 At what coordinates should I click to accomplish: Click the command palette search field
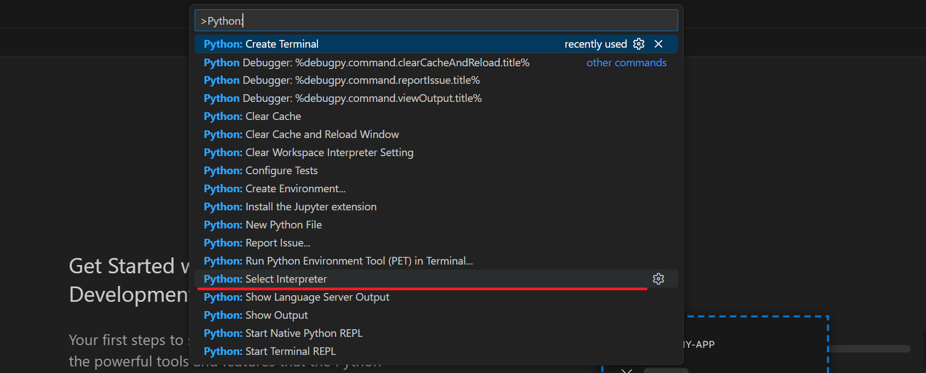point(436,21)
